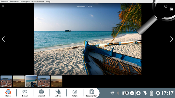Select the selected beach boat thumbnail

coord(31,81)
